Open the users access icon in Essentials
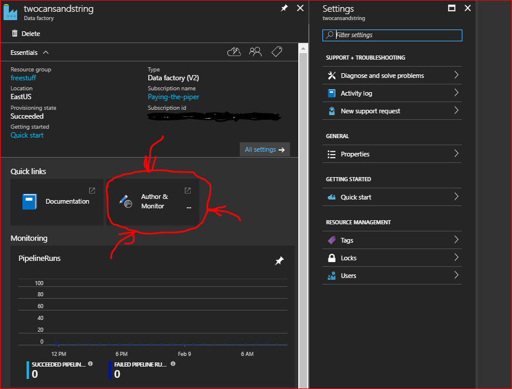This screenshot has width=512, height=389. pos(255,52)
